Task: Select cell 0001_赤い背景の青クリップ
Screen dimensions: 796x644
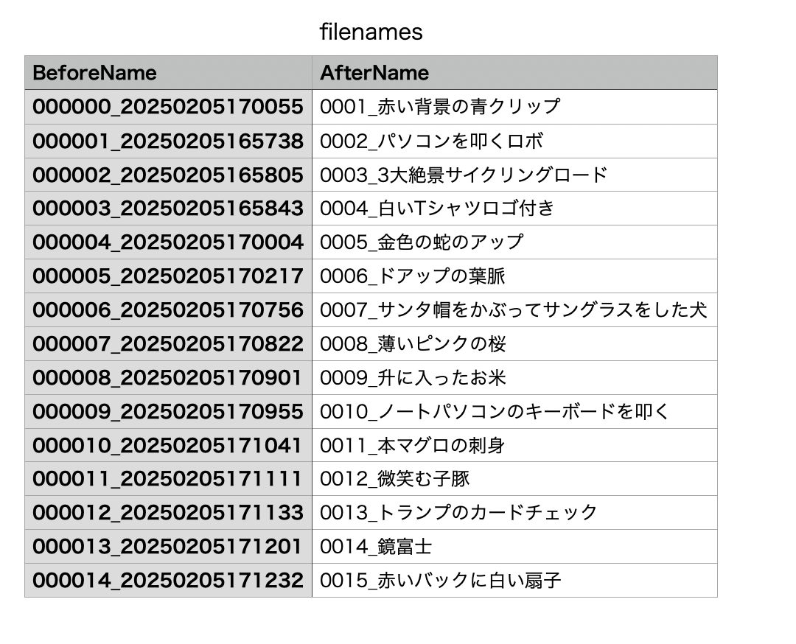Action: (x=514, y=107)
